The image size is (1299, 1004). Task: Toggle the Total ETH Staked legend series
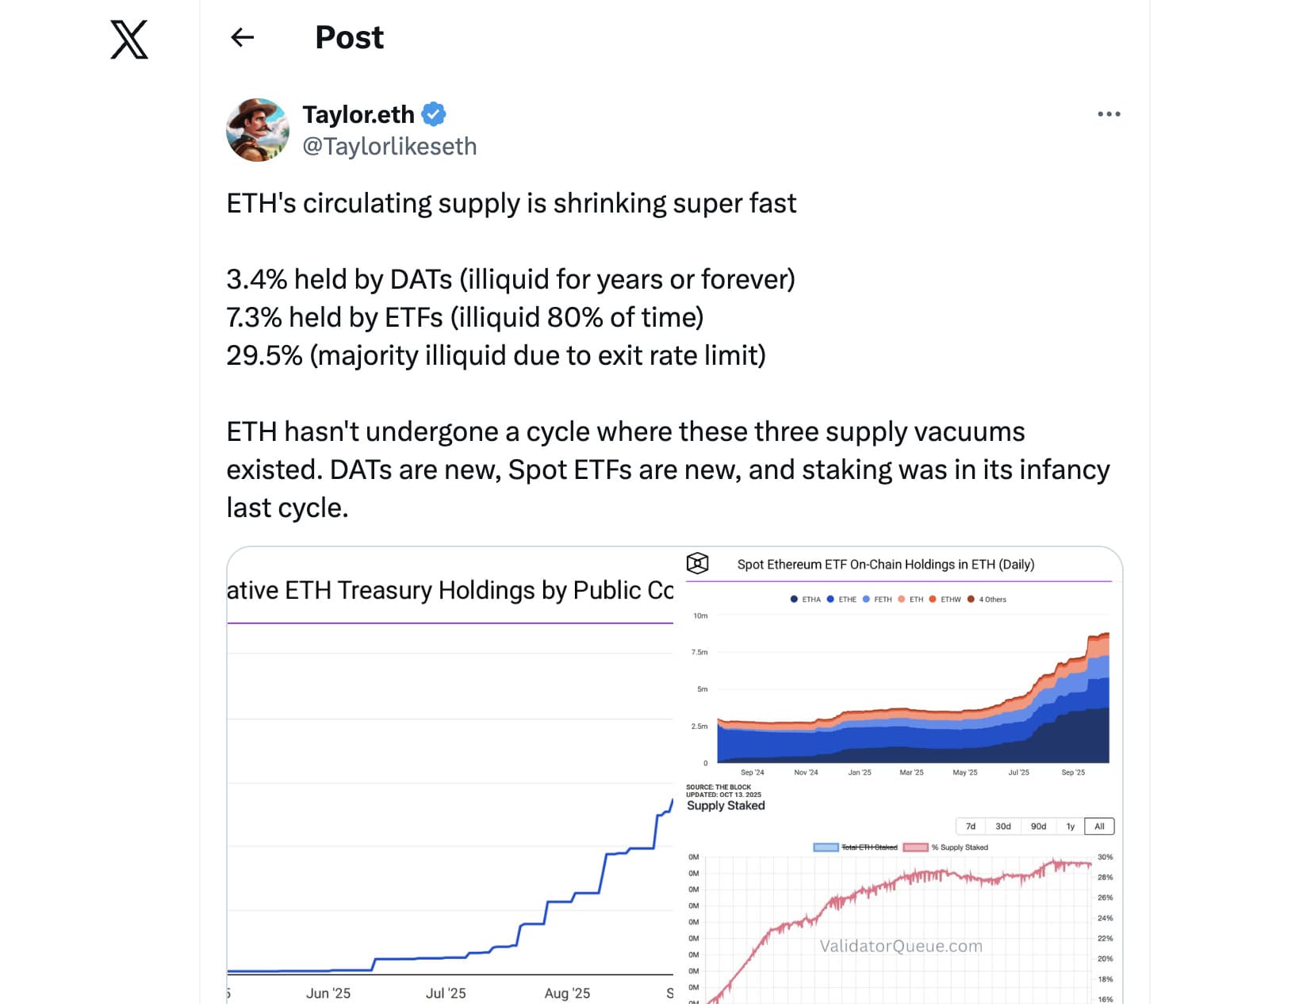pos(856,848)
